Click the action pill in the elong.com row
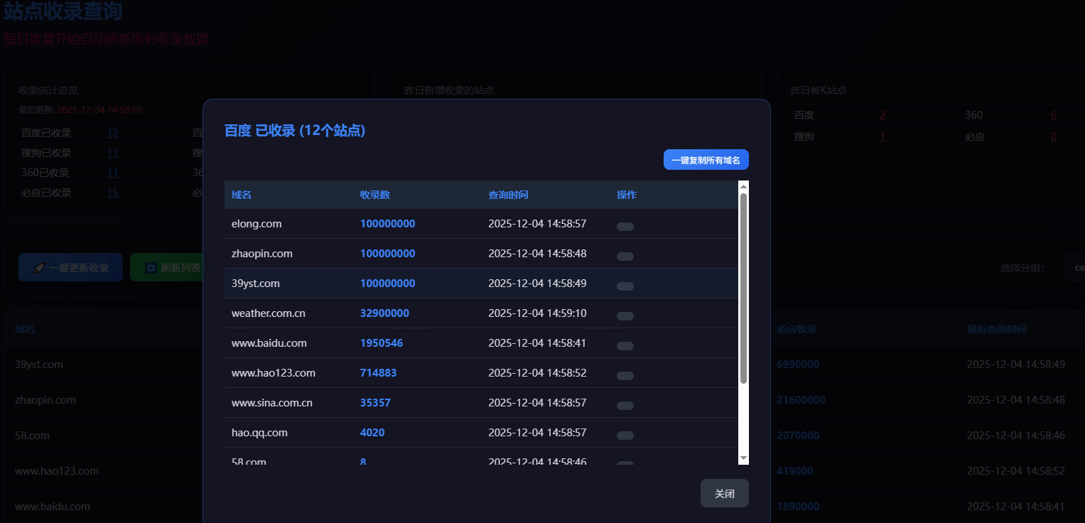The width and height of the screenshot is (1085, 523). [625, 227]
